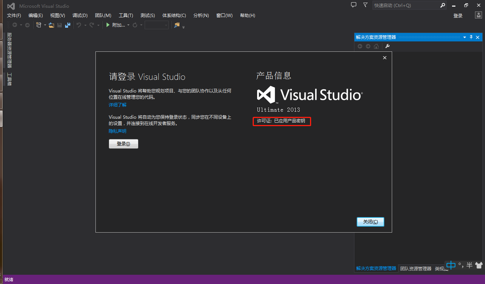Viewport: 485px width, 284px height.
Task: Open the 调试(D) menu
Action: (x=80, y=15)
